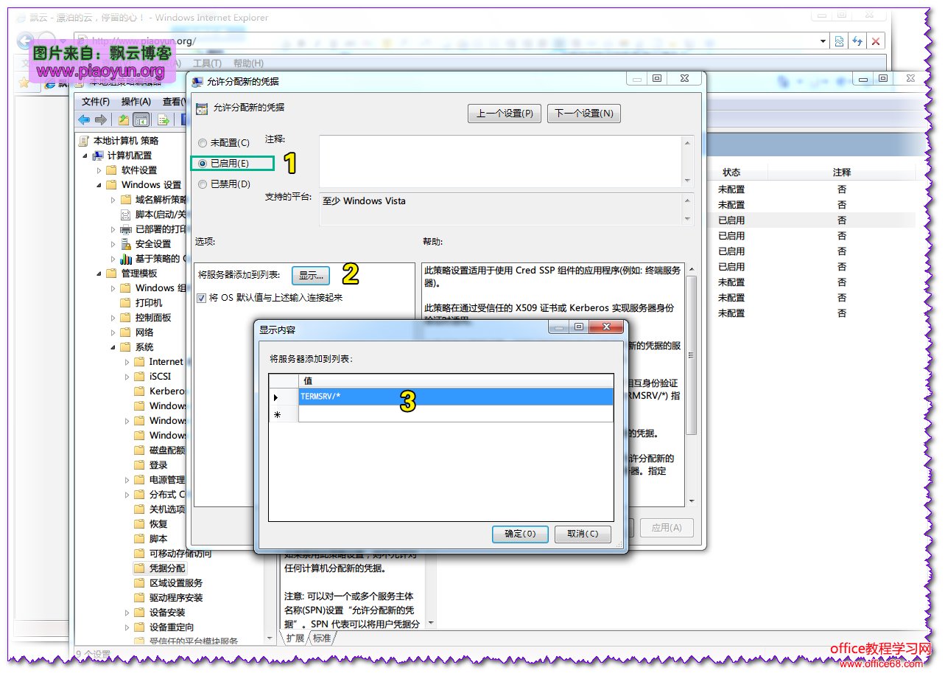Click the forward arrow in gpedit toolbar
The height and width of the screenshot is (676, 945).
(x=101, y=120)
